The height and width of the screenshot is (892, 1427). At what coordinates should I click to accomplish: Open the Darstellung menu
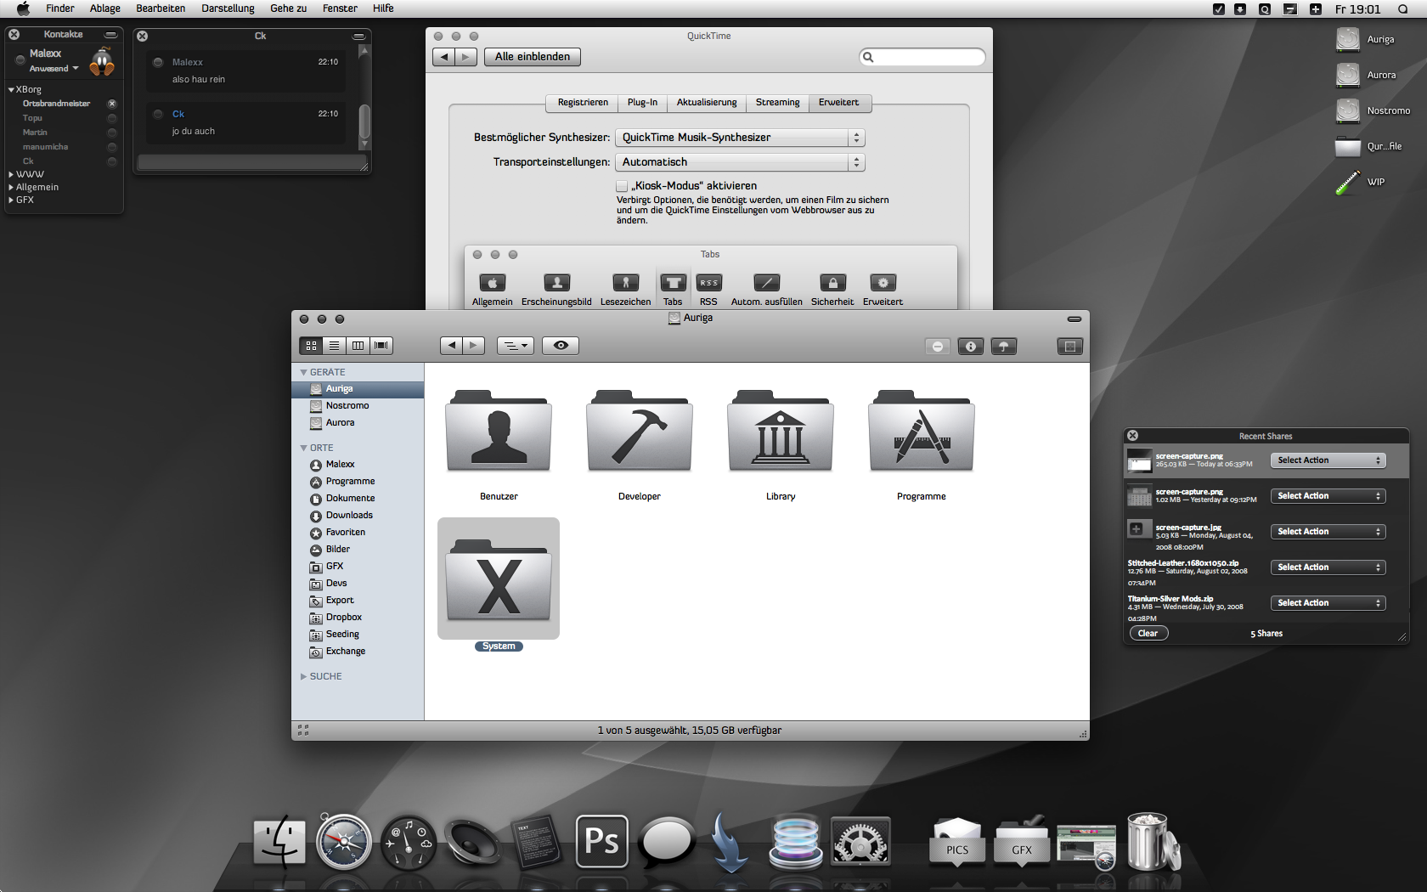click(228, 8)
